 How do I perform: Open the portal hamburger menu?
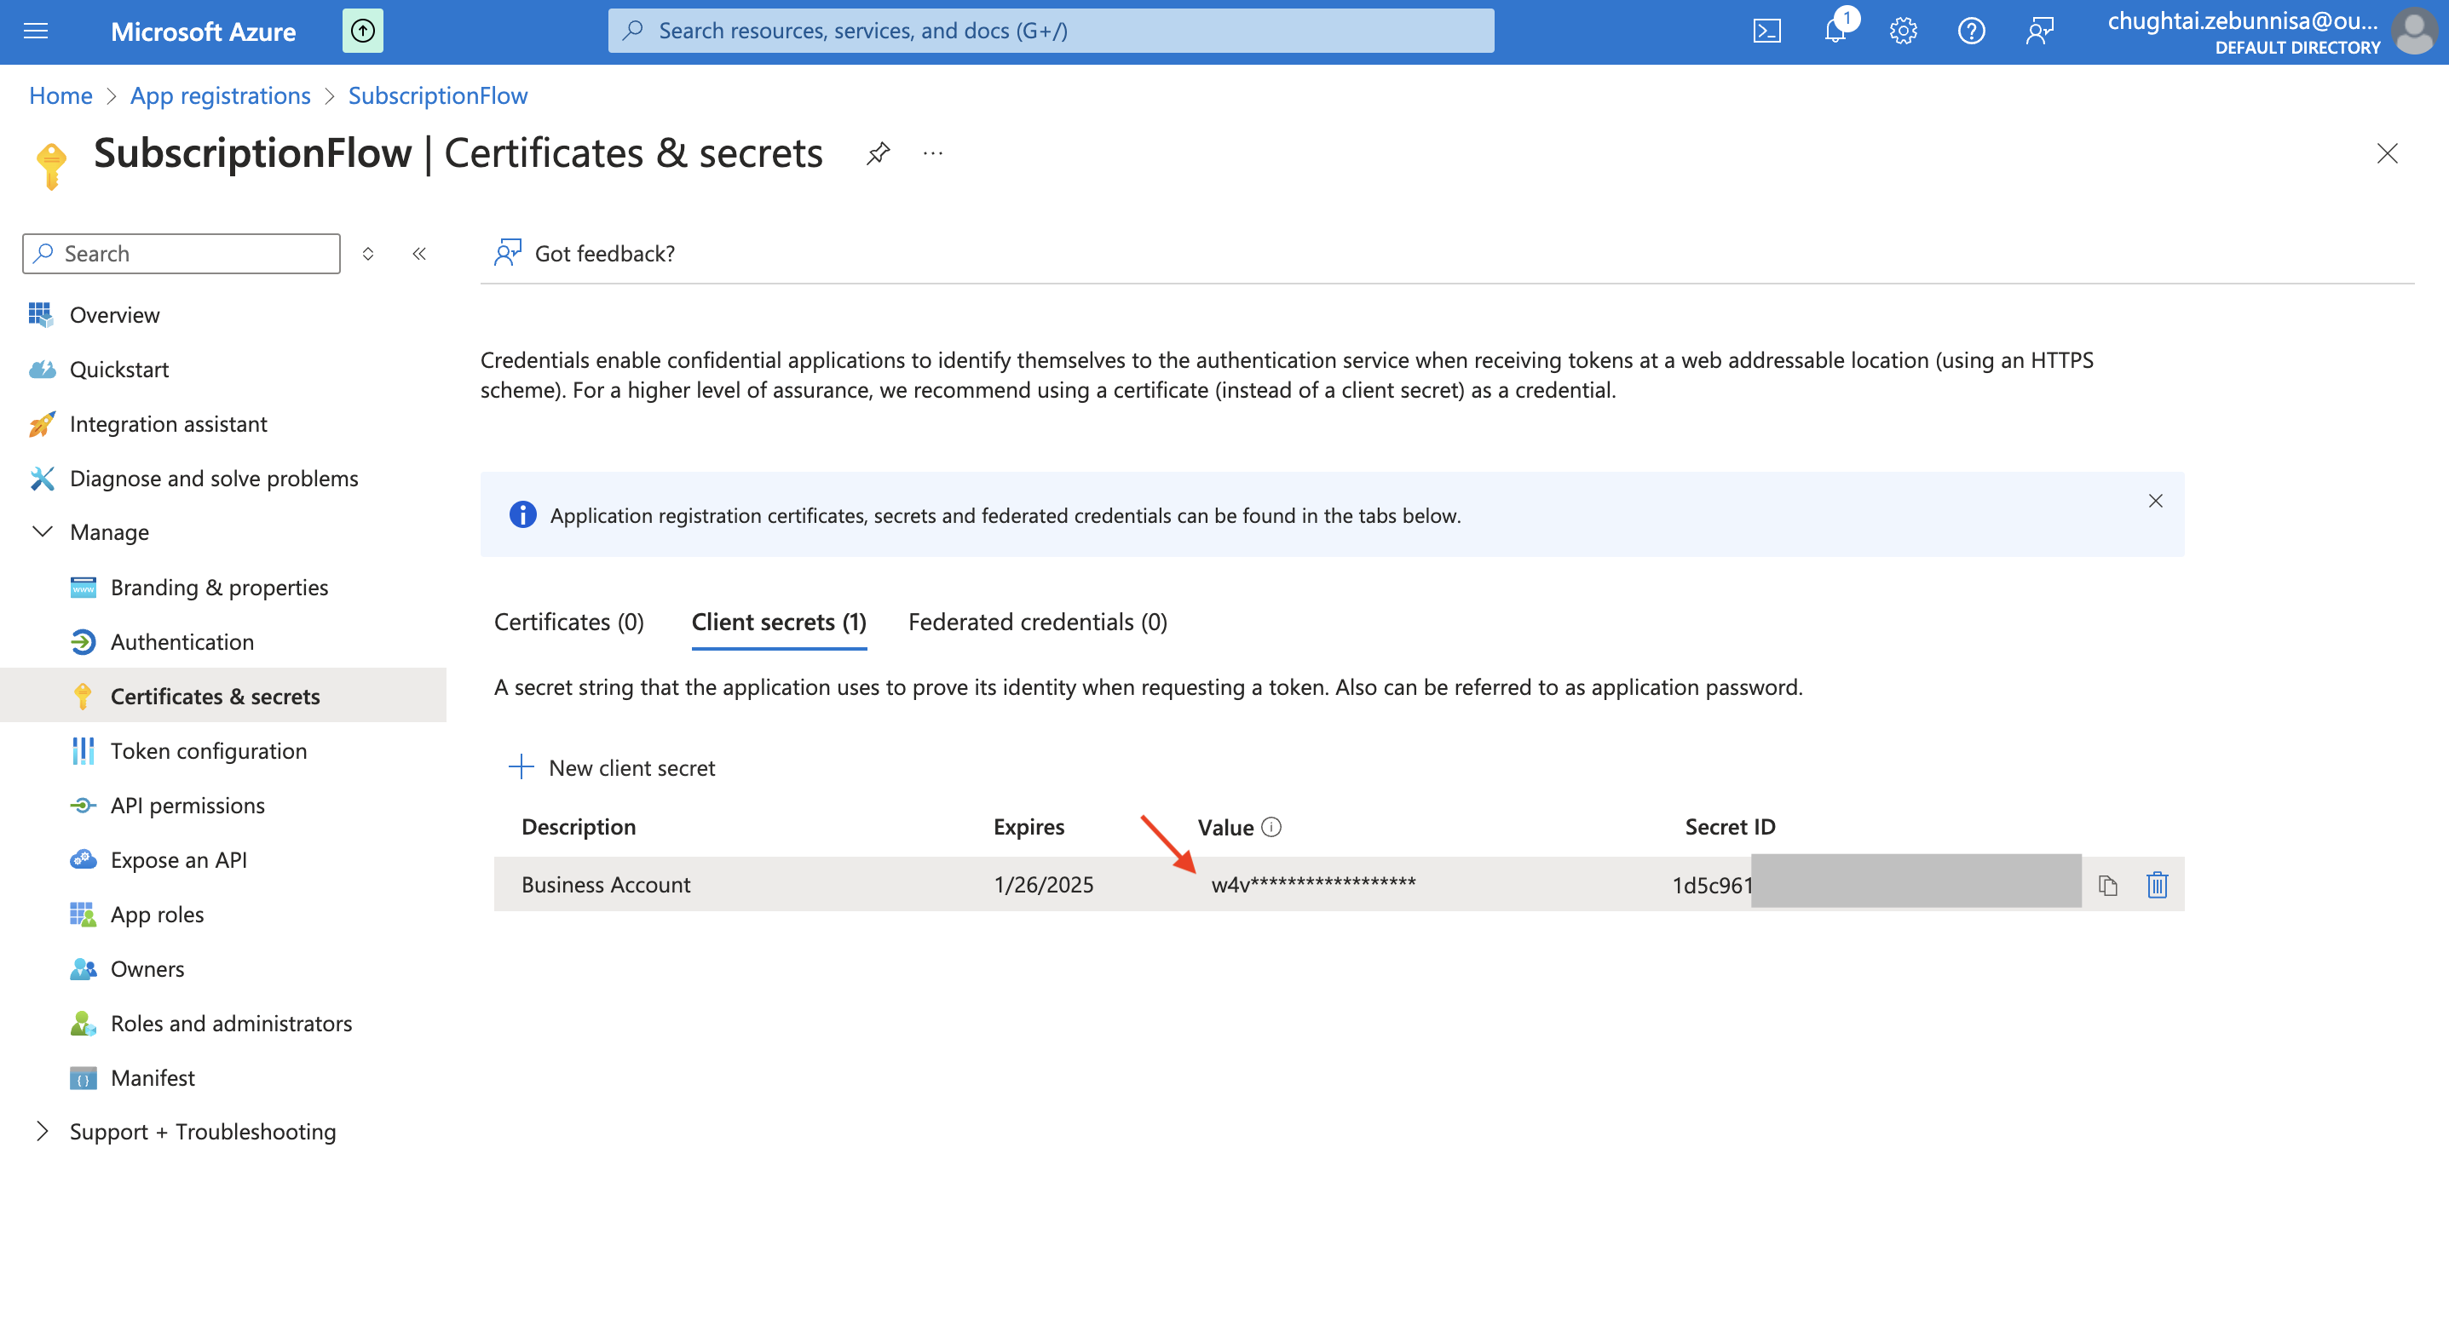click(x=35, y=32)
